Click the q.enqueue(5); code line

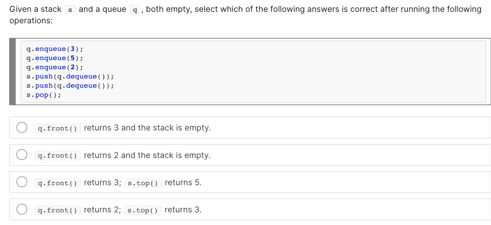(55, 58)
